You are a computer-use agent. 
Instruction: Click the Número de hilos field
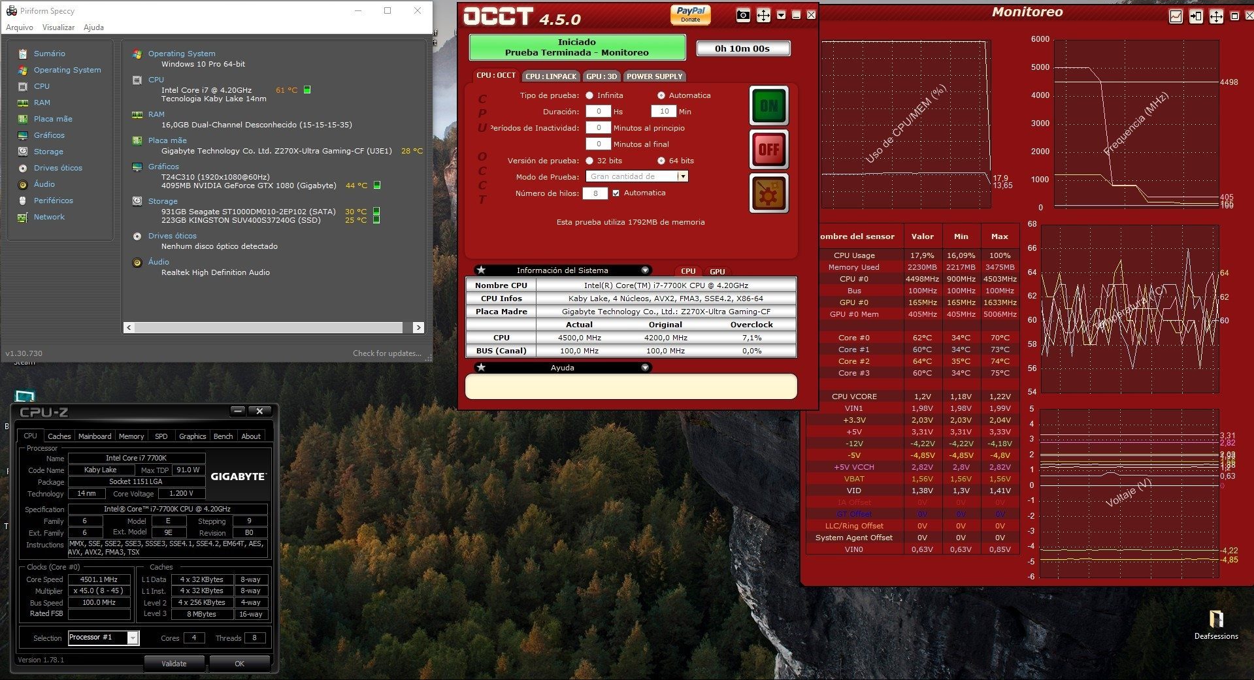point(595,193)
